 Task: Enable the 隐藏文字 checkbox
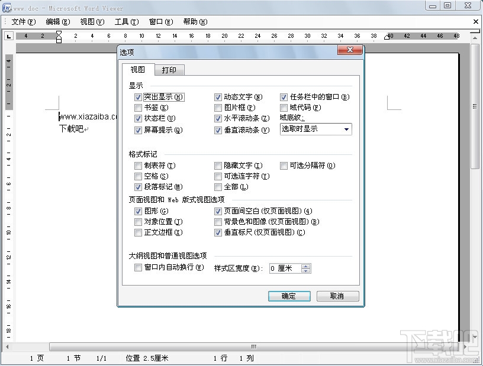218,166
